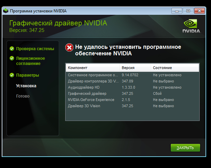Click the Версия: 347.25 subtitle
211x168 pixels.
[27, 30]
